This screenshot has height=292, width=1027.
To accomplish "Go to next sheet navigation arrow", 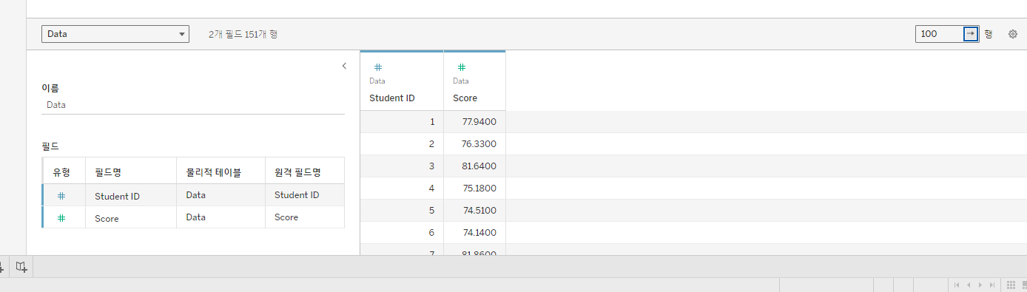I will 980,285.
